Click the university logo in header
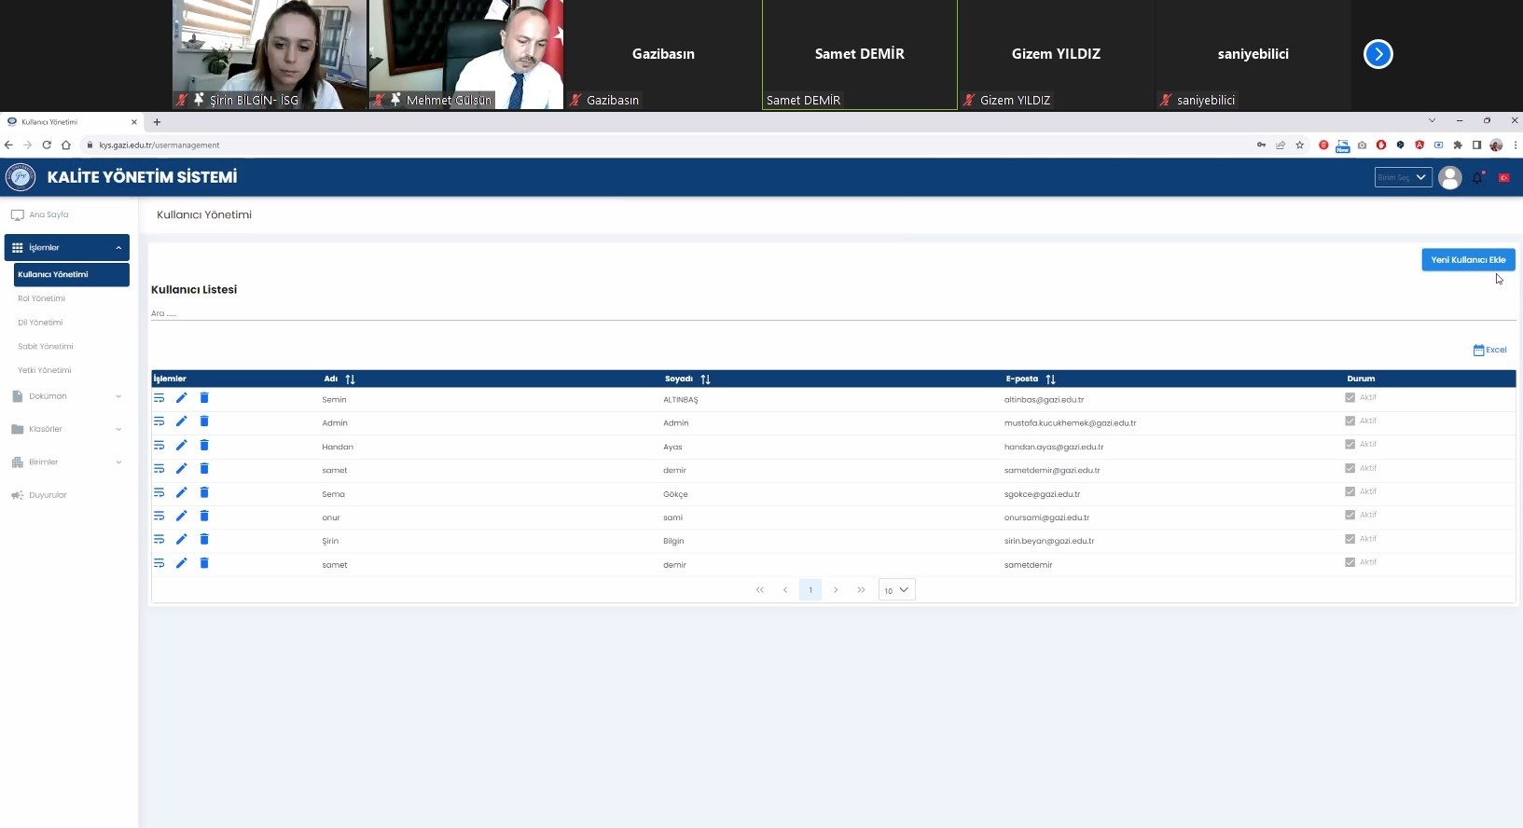This screenshot has height=828, width=1523. (21, 176)
